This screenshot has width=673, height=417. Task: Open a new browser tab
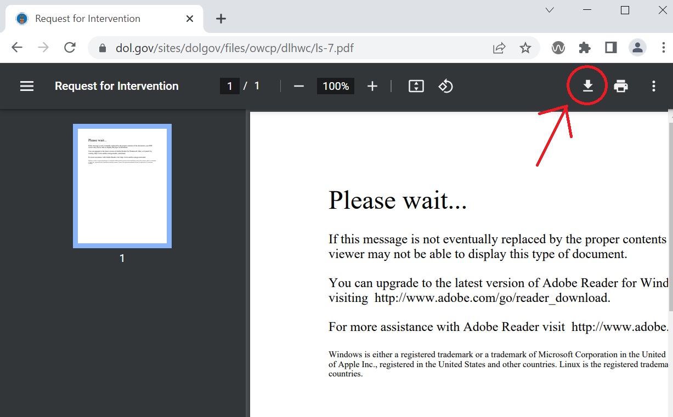[x=221, y=19]
